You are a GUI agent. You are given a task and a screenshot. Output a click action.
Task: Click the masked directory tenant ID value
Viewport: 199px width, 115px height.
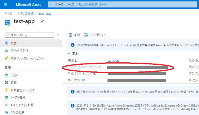(x=137, y=74)
